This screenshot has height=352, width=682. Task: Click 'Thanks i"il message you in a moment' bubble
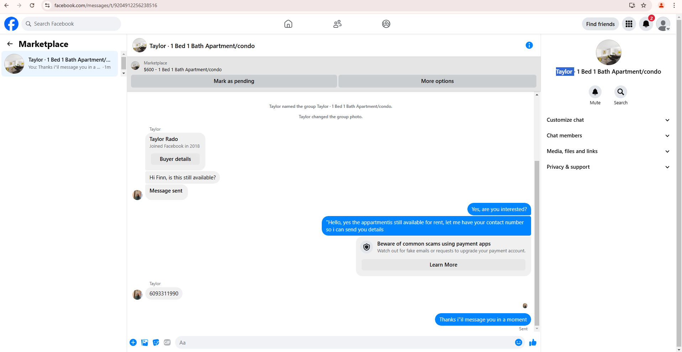pos(483,320)
